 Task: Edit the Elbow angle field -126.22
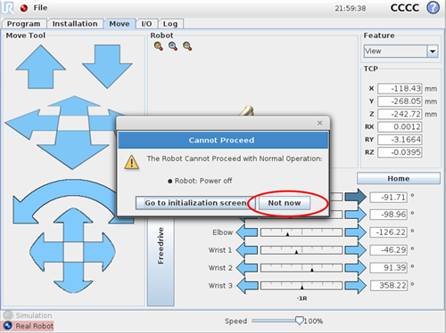coord(389,232)
